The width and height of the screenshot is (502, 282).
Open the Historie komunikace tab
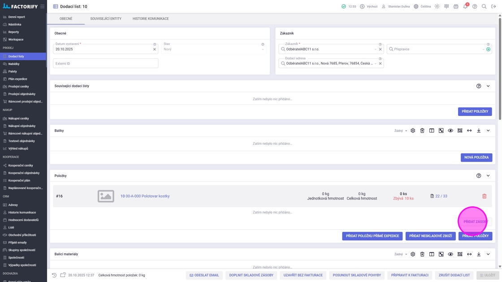coord(151,19)
